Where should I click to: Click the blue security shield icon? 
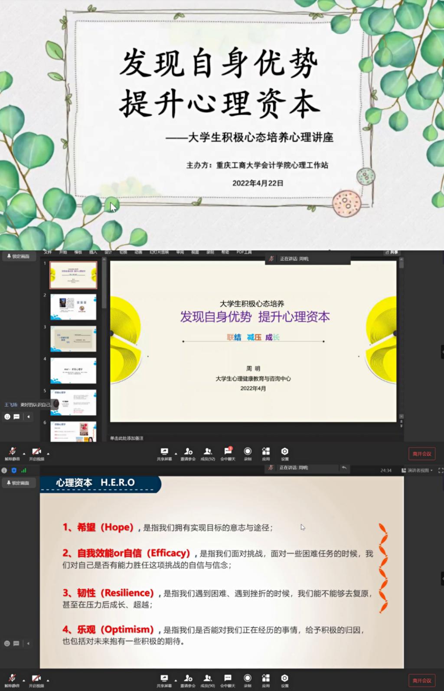(x=14, y=470)
